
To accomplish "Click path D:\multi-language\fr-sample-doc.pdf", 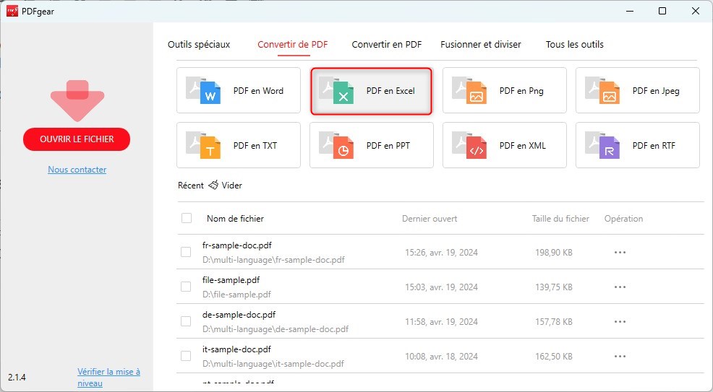I will coord(274,260).
